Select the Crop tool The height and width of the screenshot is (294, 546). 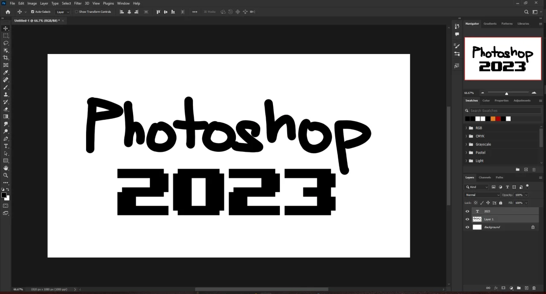click(6, 57)
